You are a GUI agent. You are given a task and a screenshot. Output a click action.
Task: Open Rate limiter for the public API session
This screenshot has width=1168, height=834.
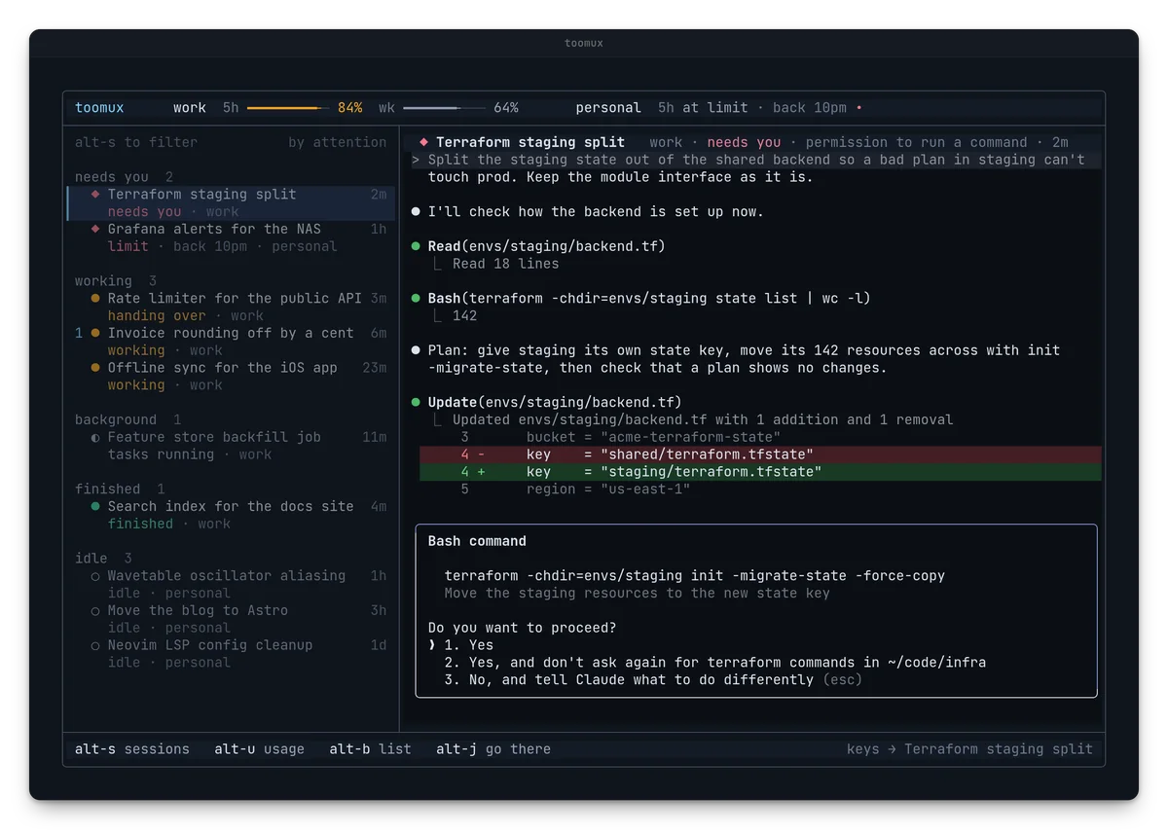pyautogui.click(x=231, y=308)
